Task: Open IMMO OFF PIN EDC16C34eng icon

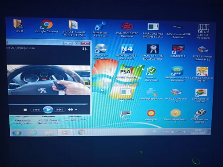Action: pos(153,49)
